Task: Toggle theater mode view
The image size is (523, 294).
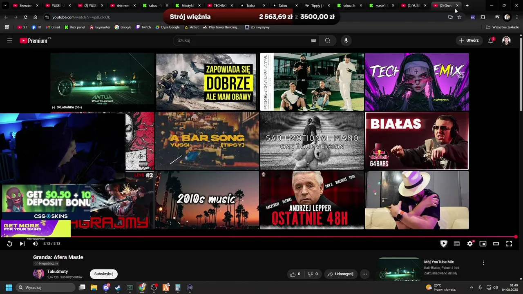Action: pos(496,244)
